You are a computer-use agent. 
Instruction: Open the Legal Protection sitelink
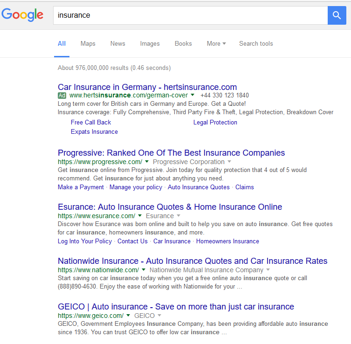(x=215, y=122)
